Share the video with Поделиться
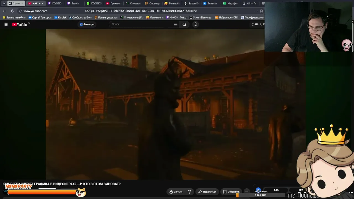 pyautogui.click(x=207, y=192)
